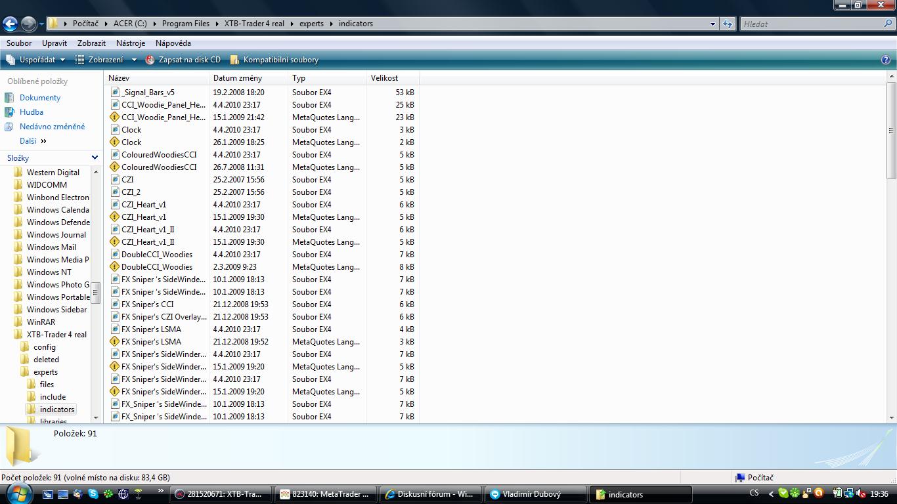Select the 3 kB Clock EX4 file icon
The width and height of the screenshot is (897, 504).
point(115,130)
